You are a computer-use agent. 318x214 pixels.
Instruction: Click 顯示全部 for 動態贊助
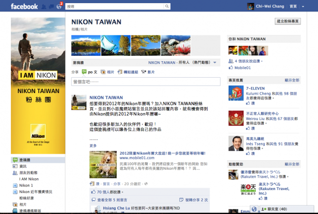pos(292,164)
